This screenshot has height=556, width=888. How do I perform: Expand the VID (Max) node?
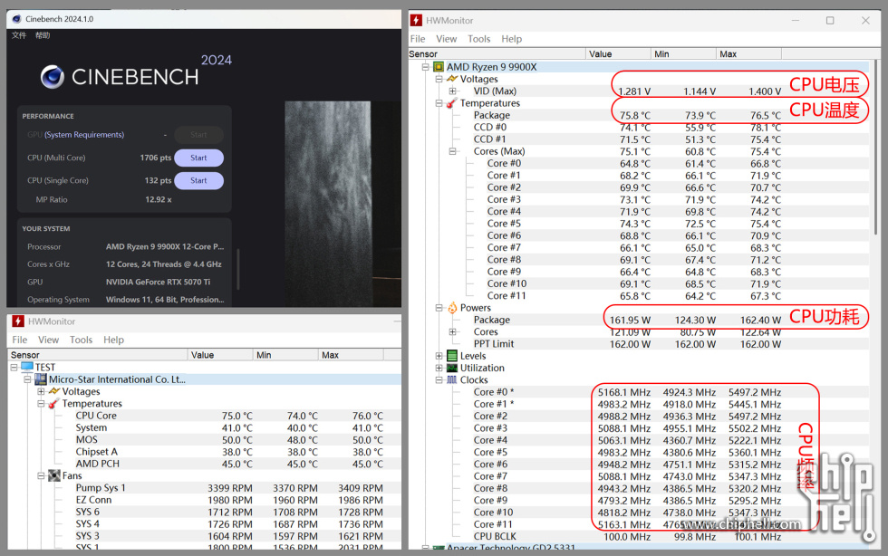pyautogui.click(x=452, y=91)
